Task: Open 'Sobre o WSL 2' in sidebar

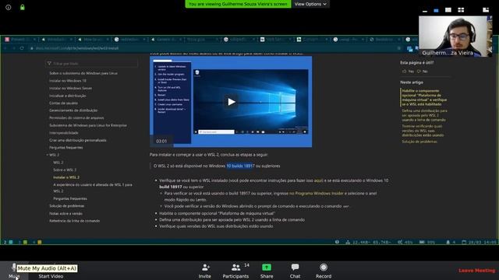Action: pyautogui.click(x=65, y=170)
